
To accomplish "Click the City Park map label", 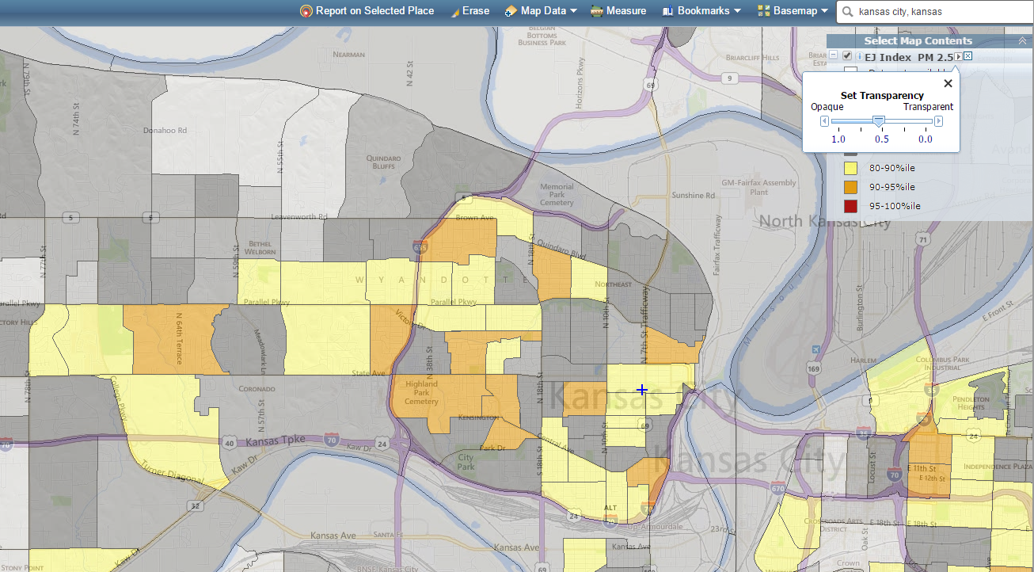I will coord(466,461).
